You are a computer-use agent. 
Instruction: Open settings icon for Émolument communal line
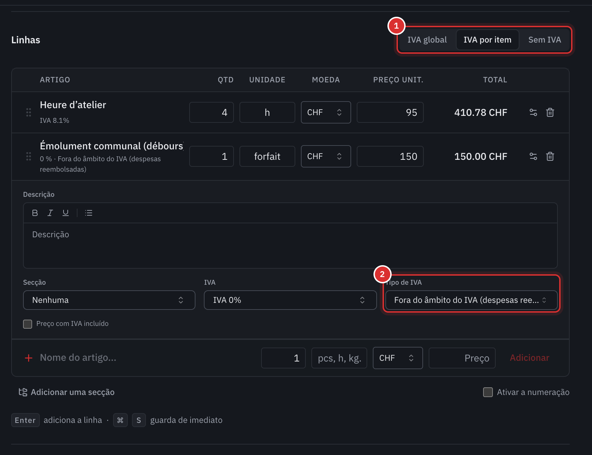(533, 156)
